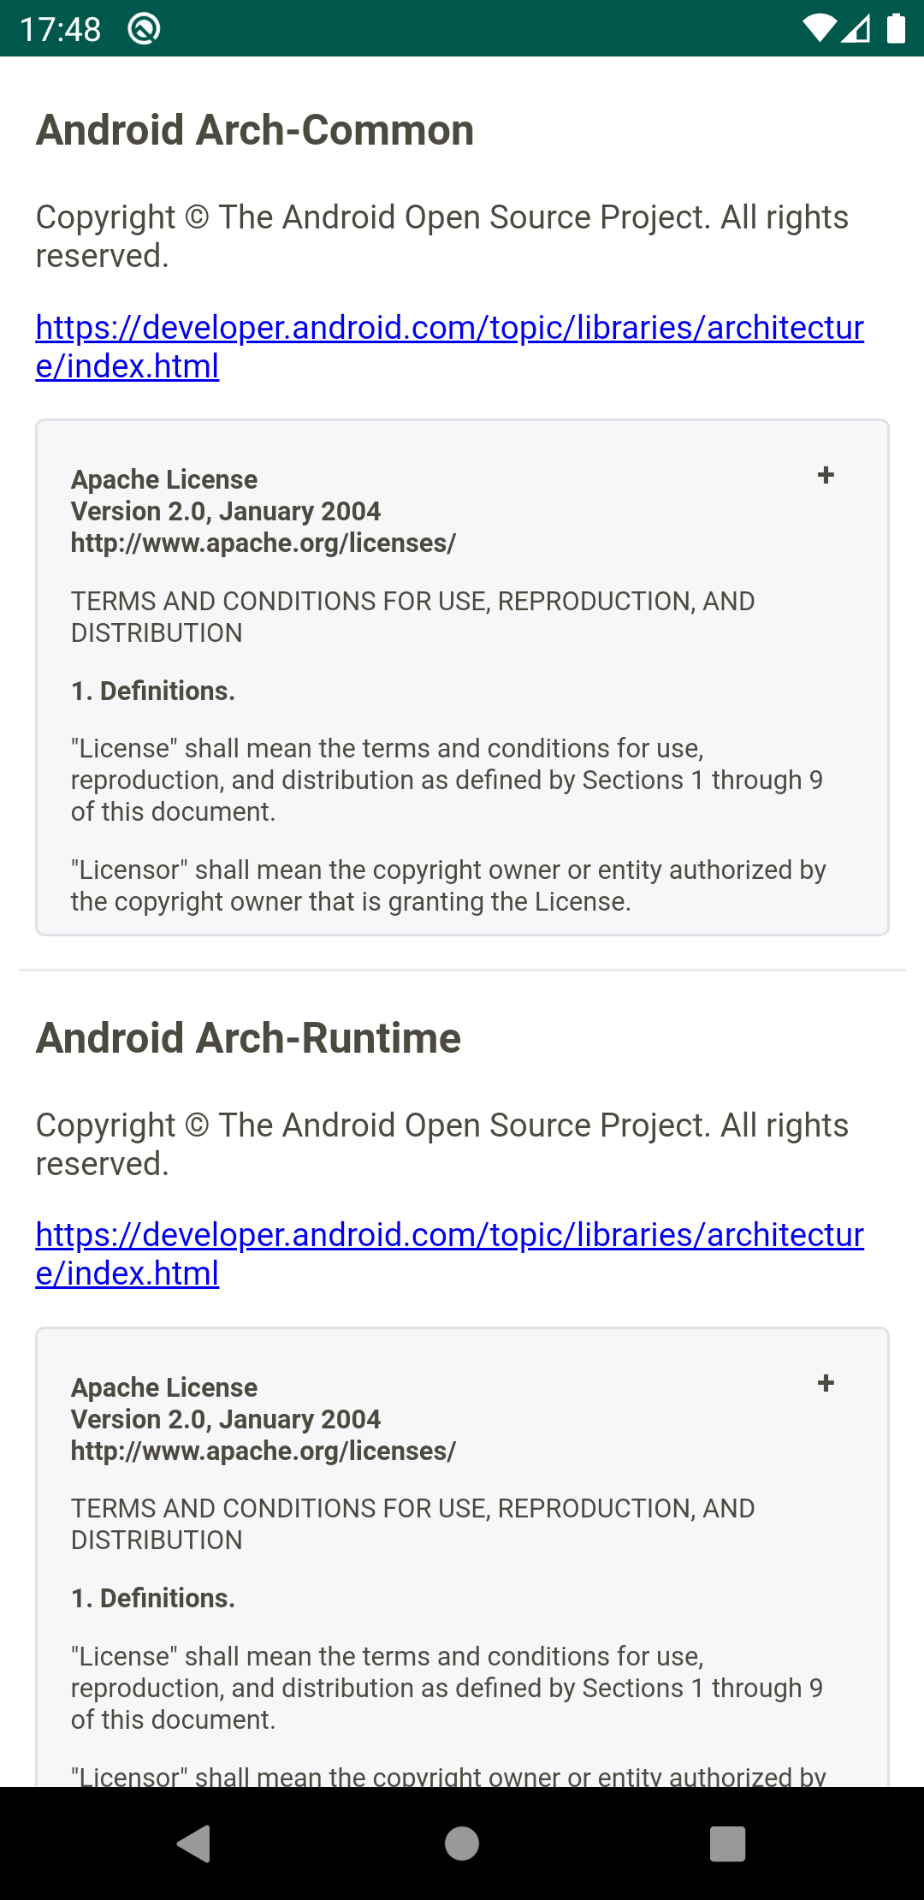This screenshot has width=924, height=1900.
Task: Tap the cellular signal status icon
Action: click(856, 28)
